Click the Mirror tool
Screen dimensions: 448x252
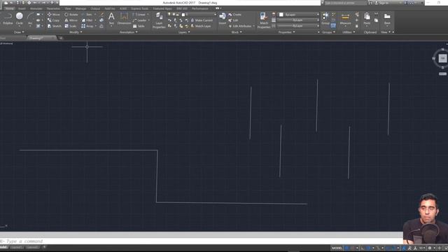(71, 20)
